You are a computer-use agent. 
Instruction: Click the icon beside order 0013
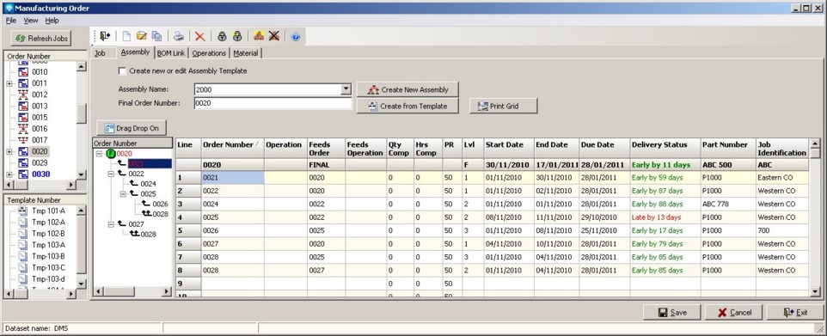coord(23,106)
